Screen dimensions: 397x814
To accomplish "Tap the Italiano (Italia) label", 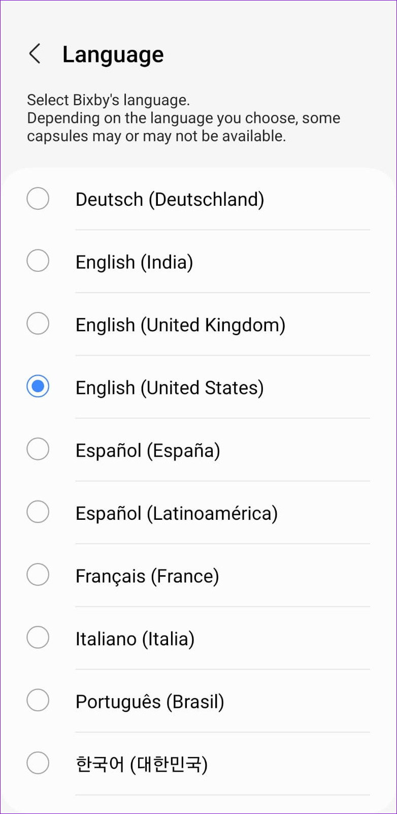I will (x=135, y=639).
